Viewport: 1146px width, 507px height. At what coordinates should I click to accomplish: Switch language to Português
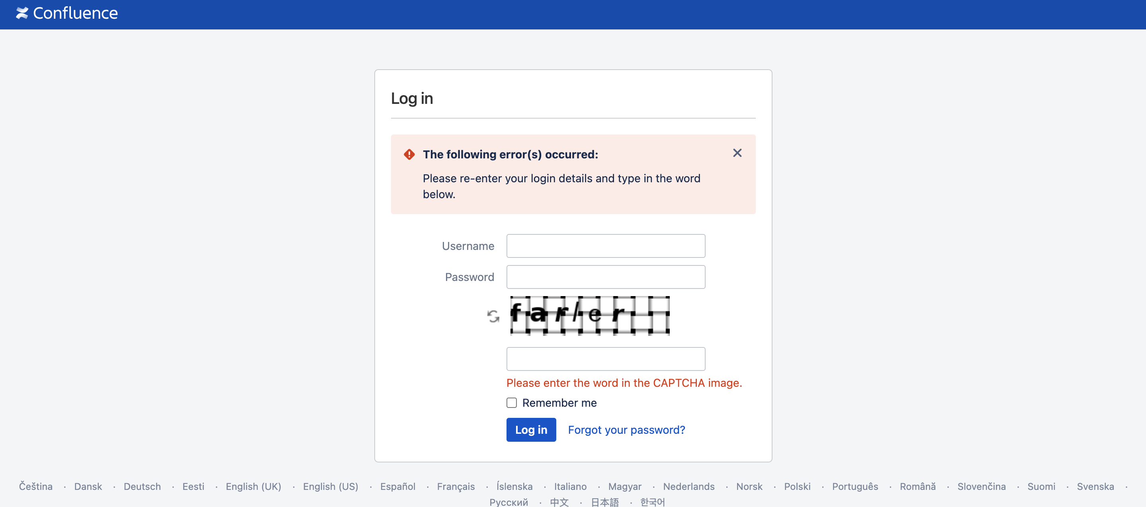click(x=855, y=486)
